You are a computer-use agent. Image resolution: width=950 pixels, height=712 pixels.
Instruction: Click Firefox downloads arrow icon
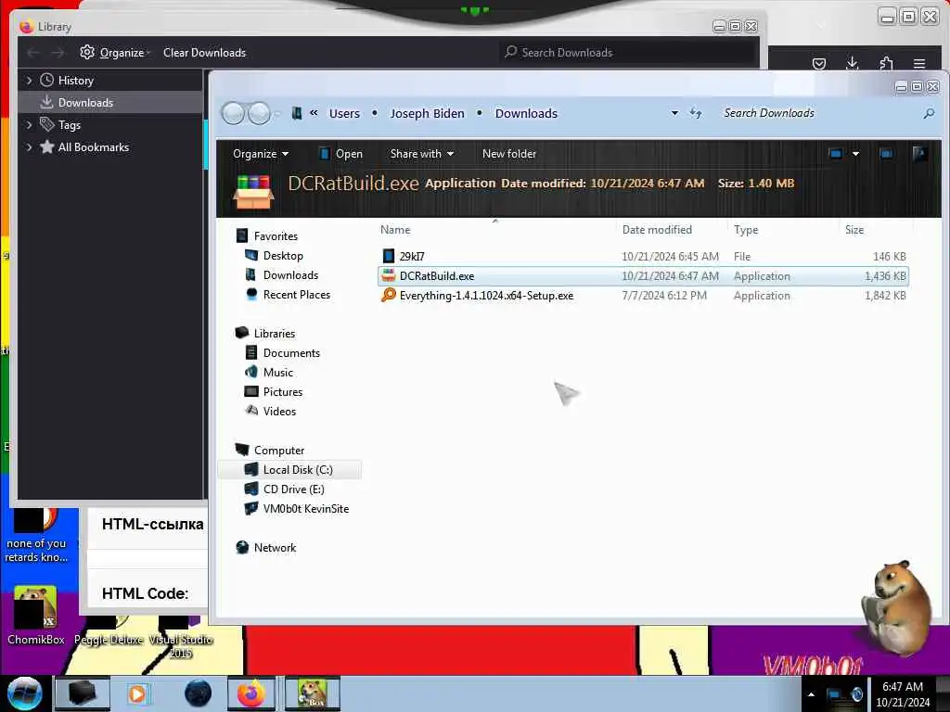(x=852, y=63)
